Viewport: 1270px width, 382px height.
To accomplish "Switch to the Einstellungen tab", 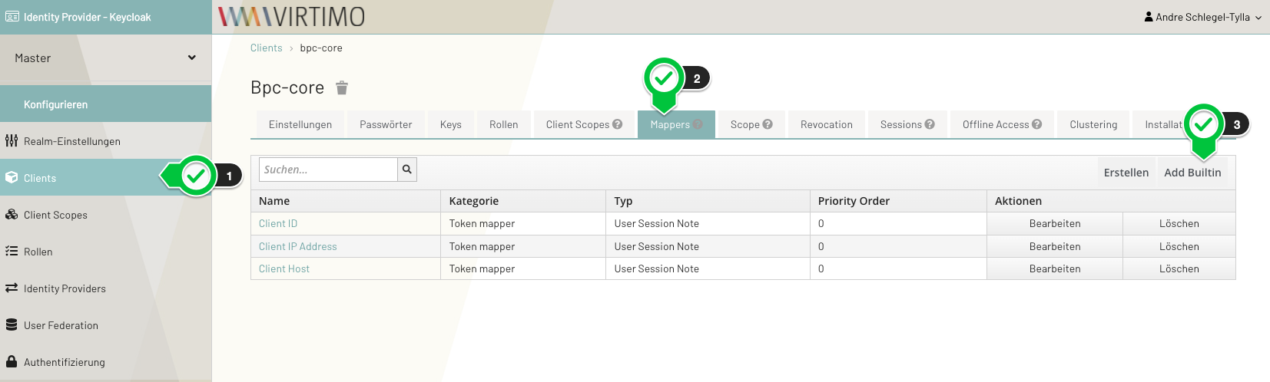I will click(300, 124).
